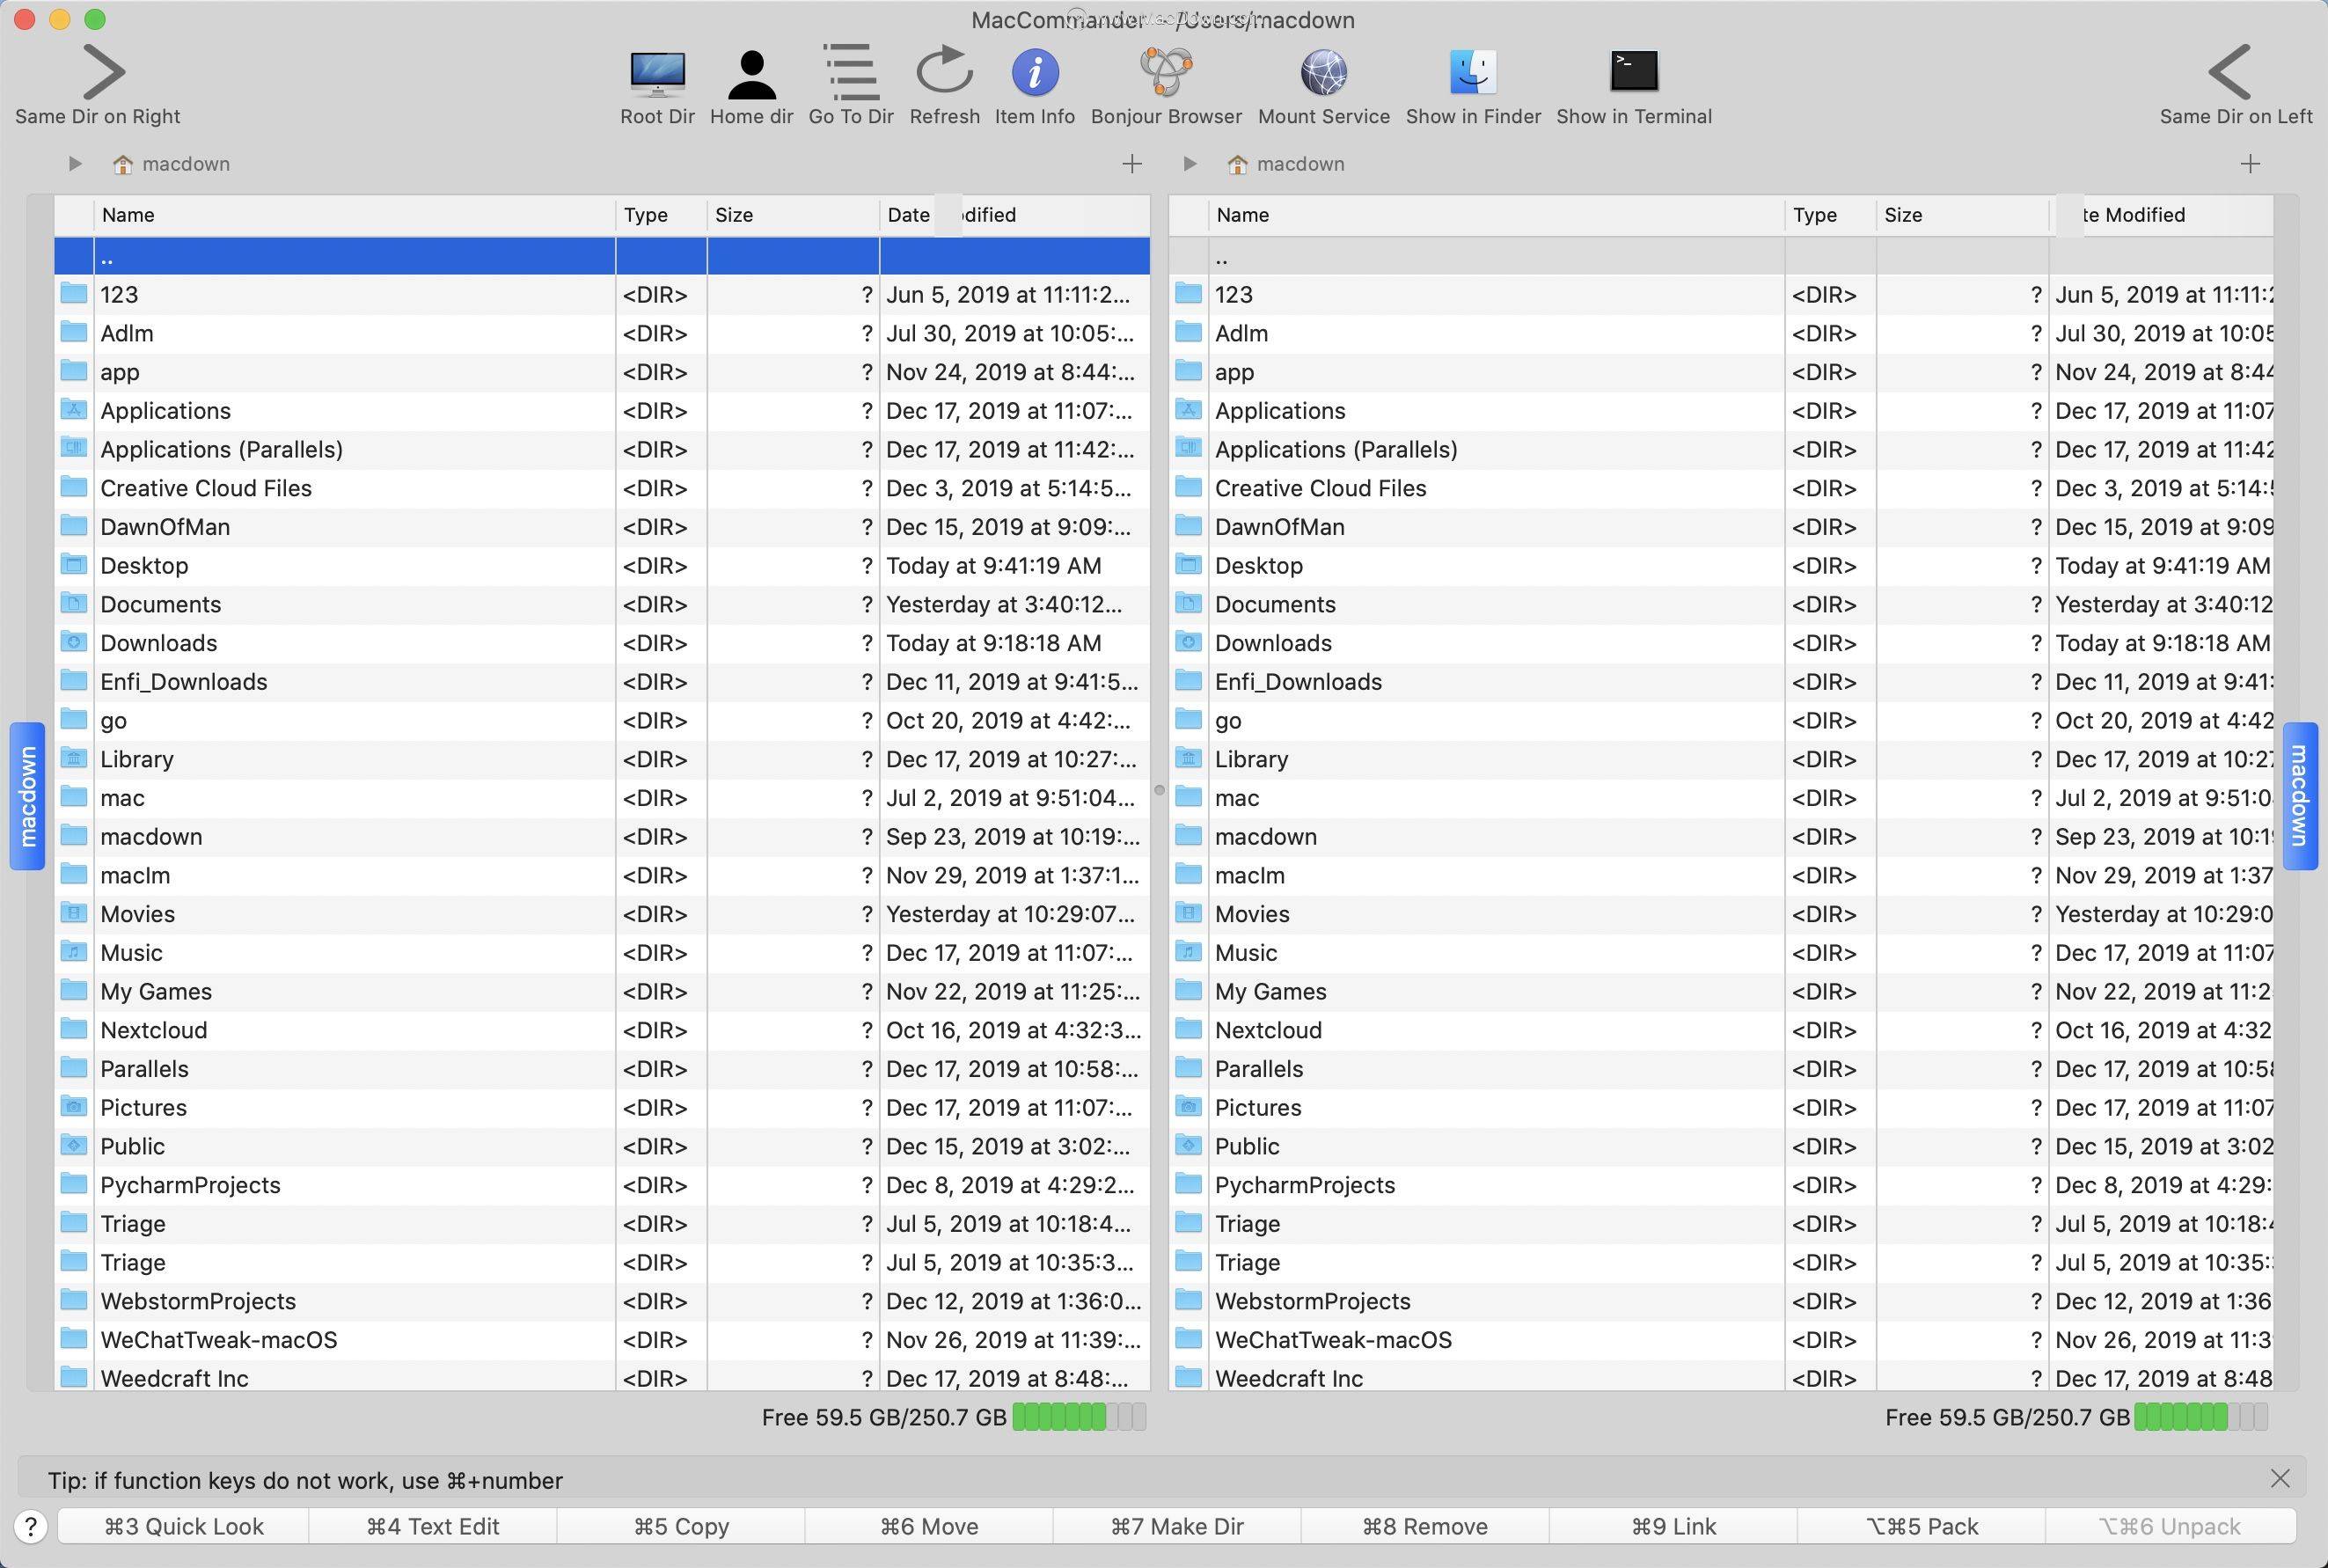This screenshot has height=1568, width=2328.
Task: Dismiss the function keys tip bar
Action: pos(2279,1479)
